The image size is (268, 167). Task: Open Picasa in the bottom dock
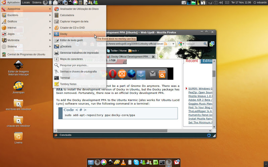click(x=104, y=162)
